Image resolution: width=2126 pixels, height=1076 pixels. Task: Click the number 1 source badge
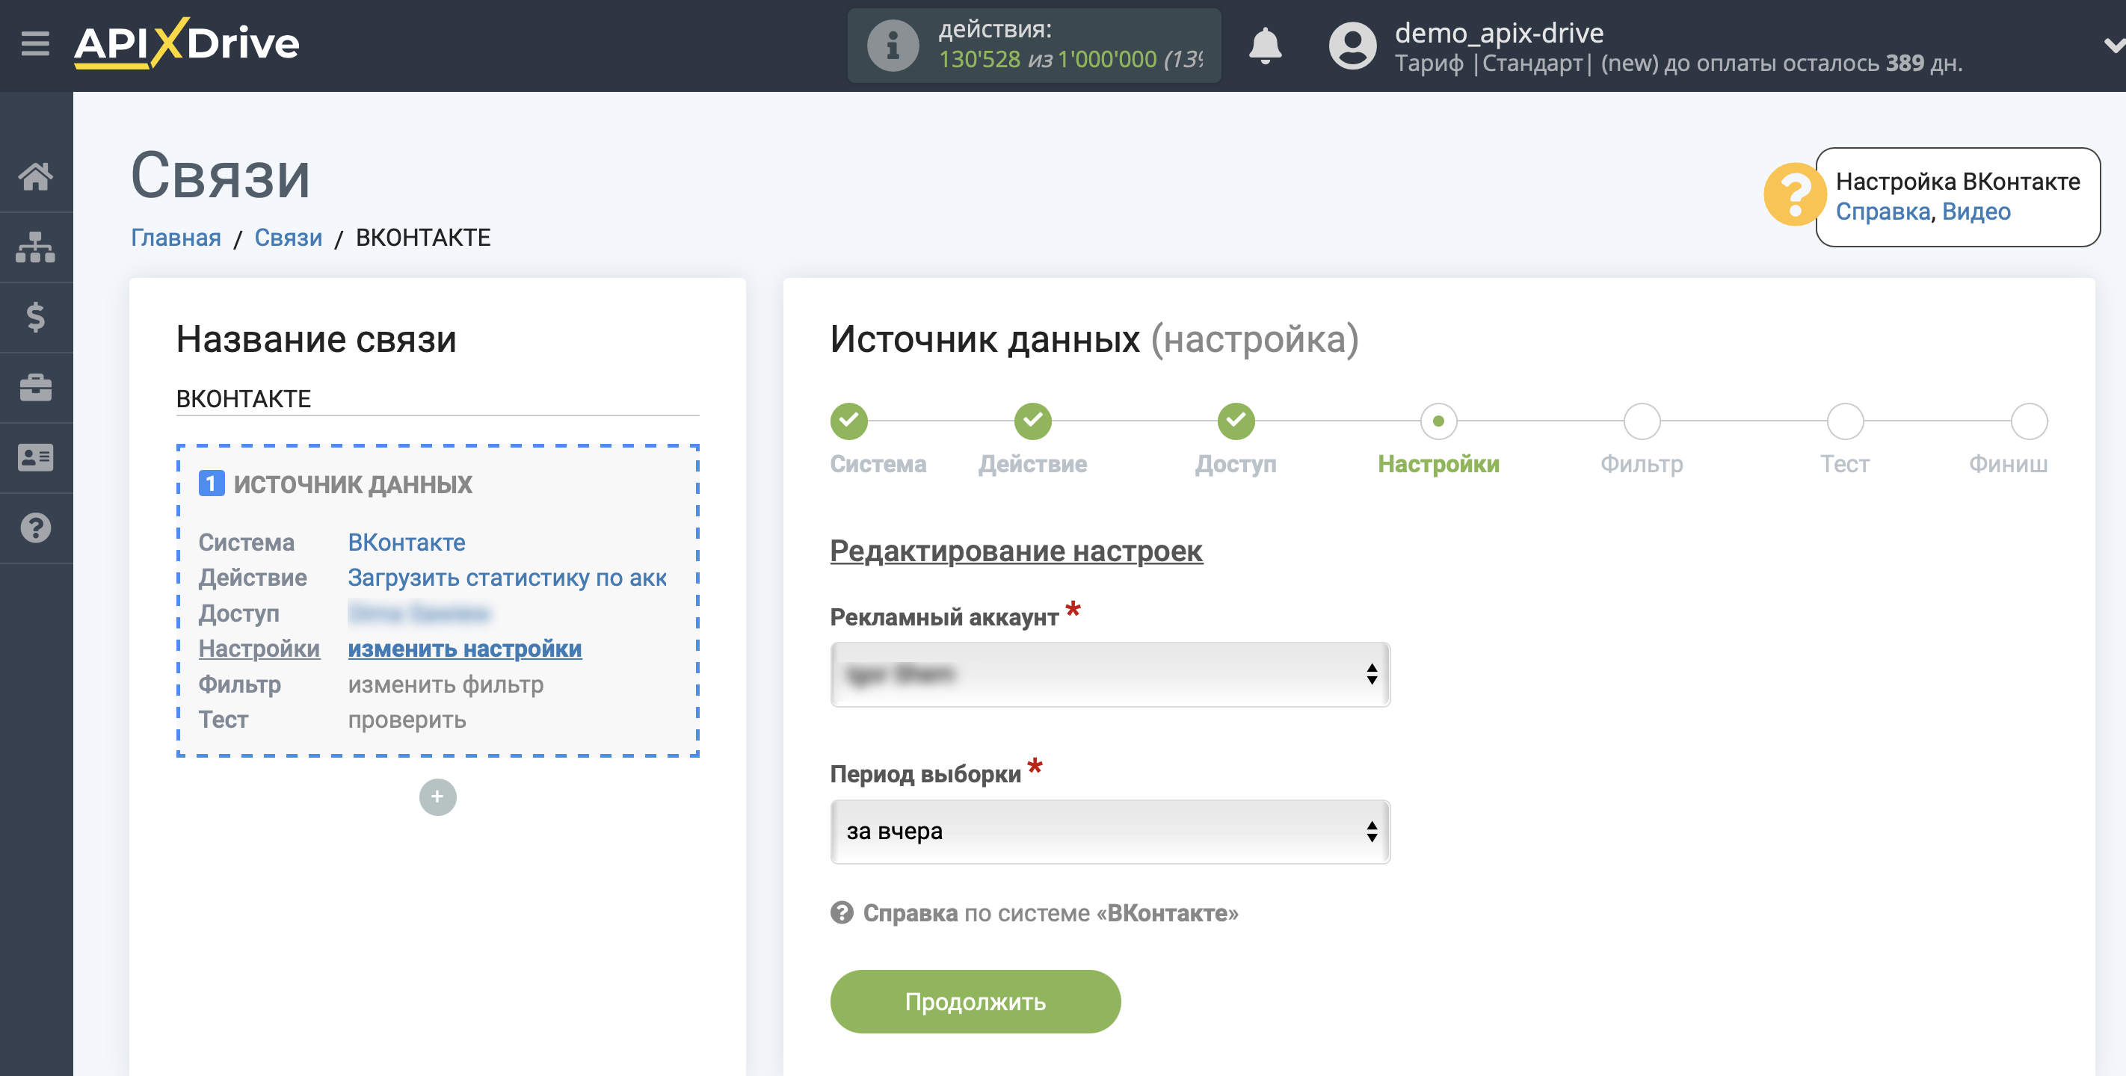click(212, 483)
